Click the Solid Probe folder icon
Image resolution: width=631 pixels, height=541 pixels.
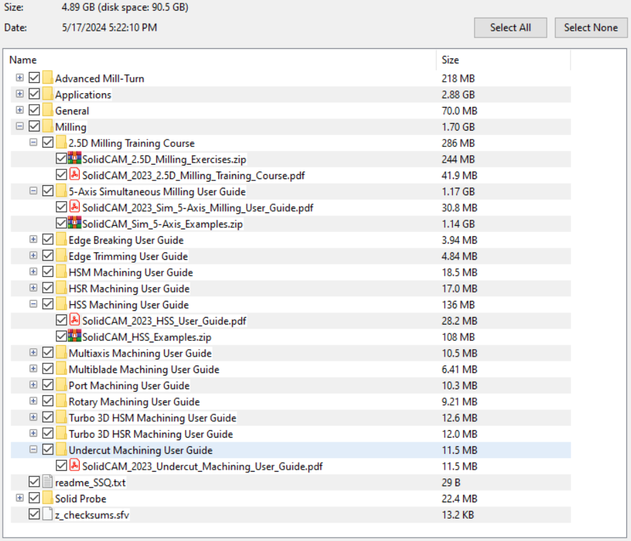pyautogui.click(x=48, y=497)
